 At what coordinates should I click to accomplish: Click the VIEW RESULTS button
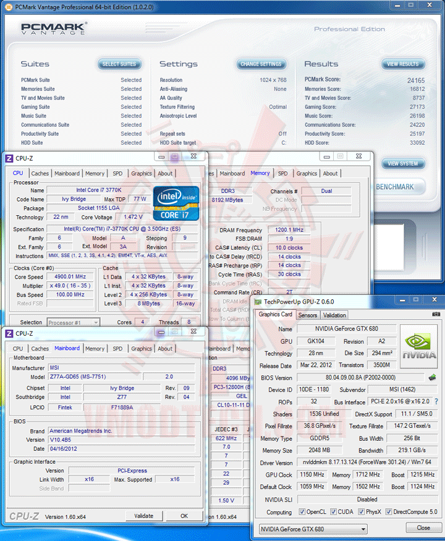click(x=402, y=64)
